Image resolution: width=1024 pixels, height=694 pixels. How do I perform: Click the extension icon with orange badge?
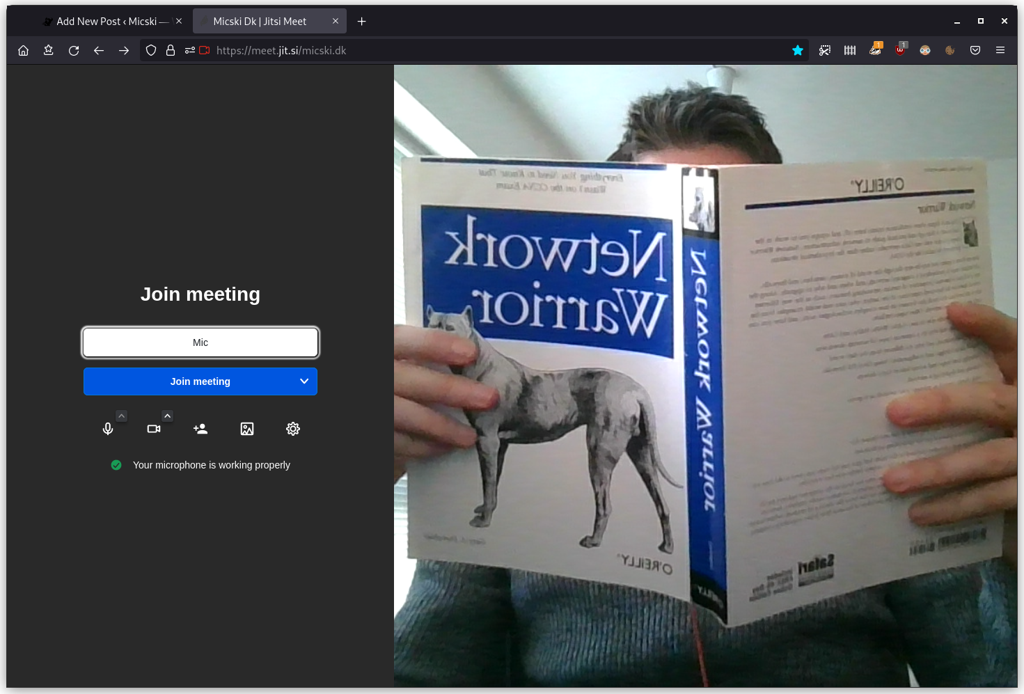pyautogui.click(x=876, y=49)
